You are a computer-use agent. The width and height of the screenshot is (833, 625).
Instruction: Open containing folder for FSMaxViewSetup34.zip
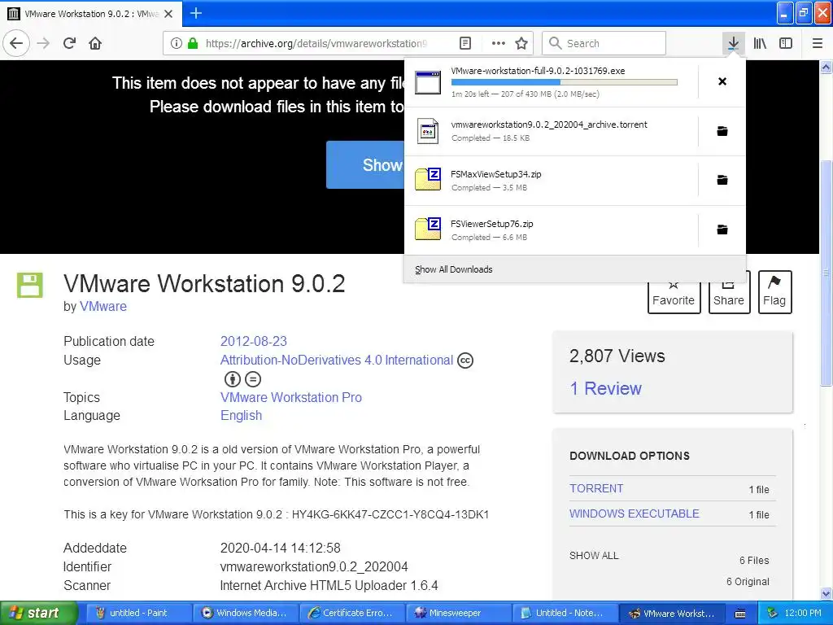[x=722, y=180]
